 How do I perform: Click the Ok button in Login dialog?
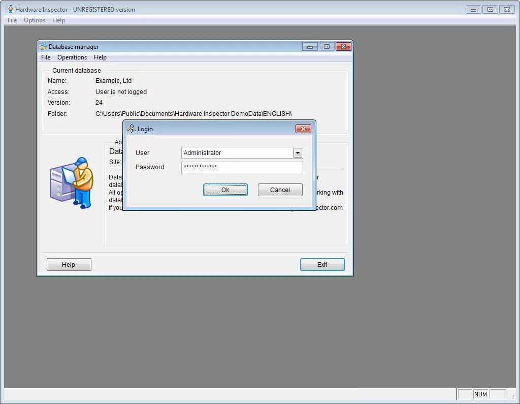(x=225, y=190)
